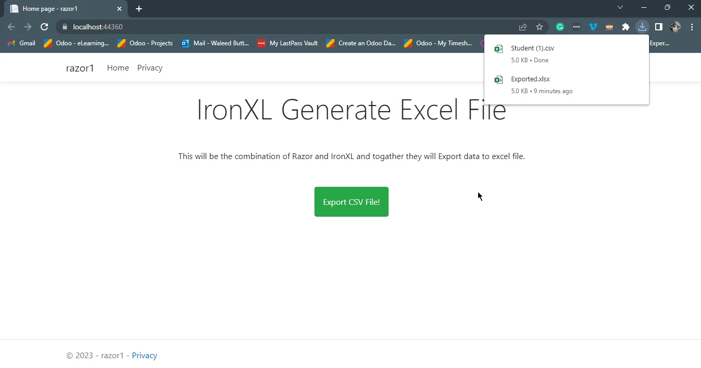This screenshot has height=368, width=701.
Task: Go to Home in the navbar
Action: [118, 68]
